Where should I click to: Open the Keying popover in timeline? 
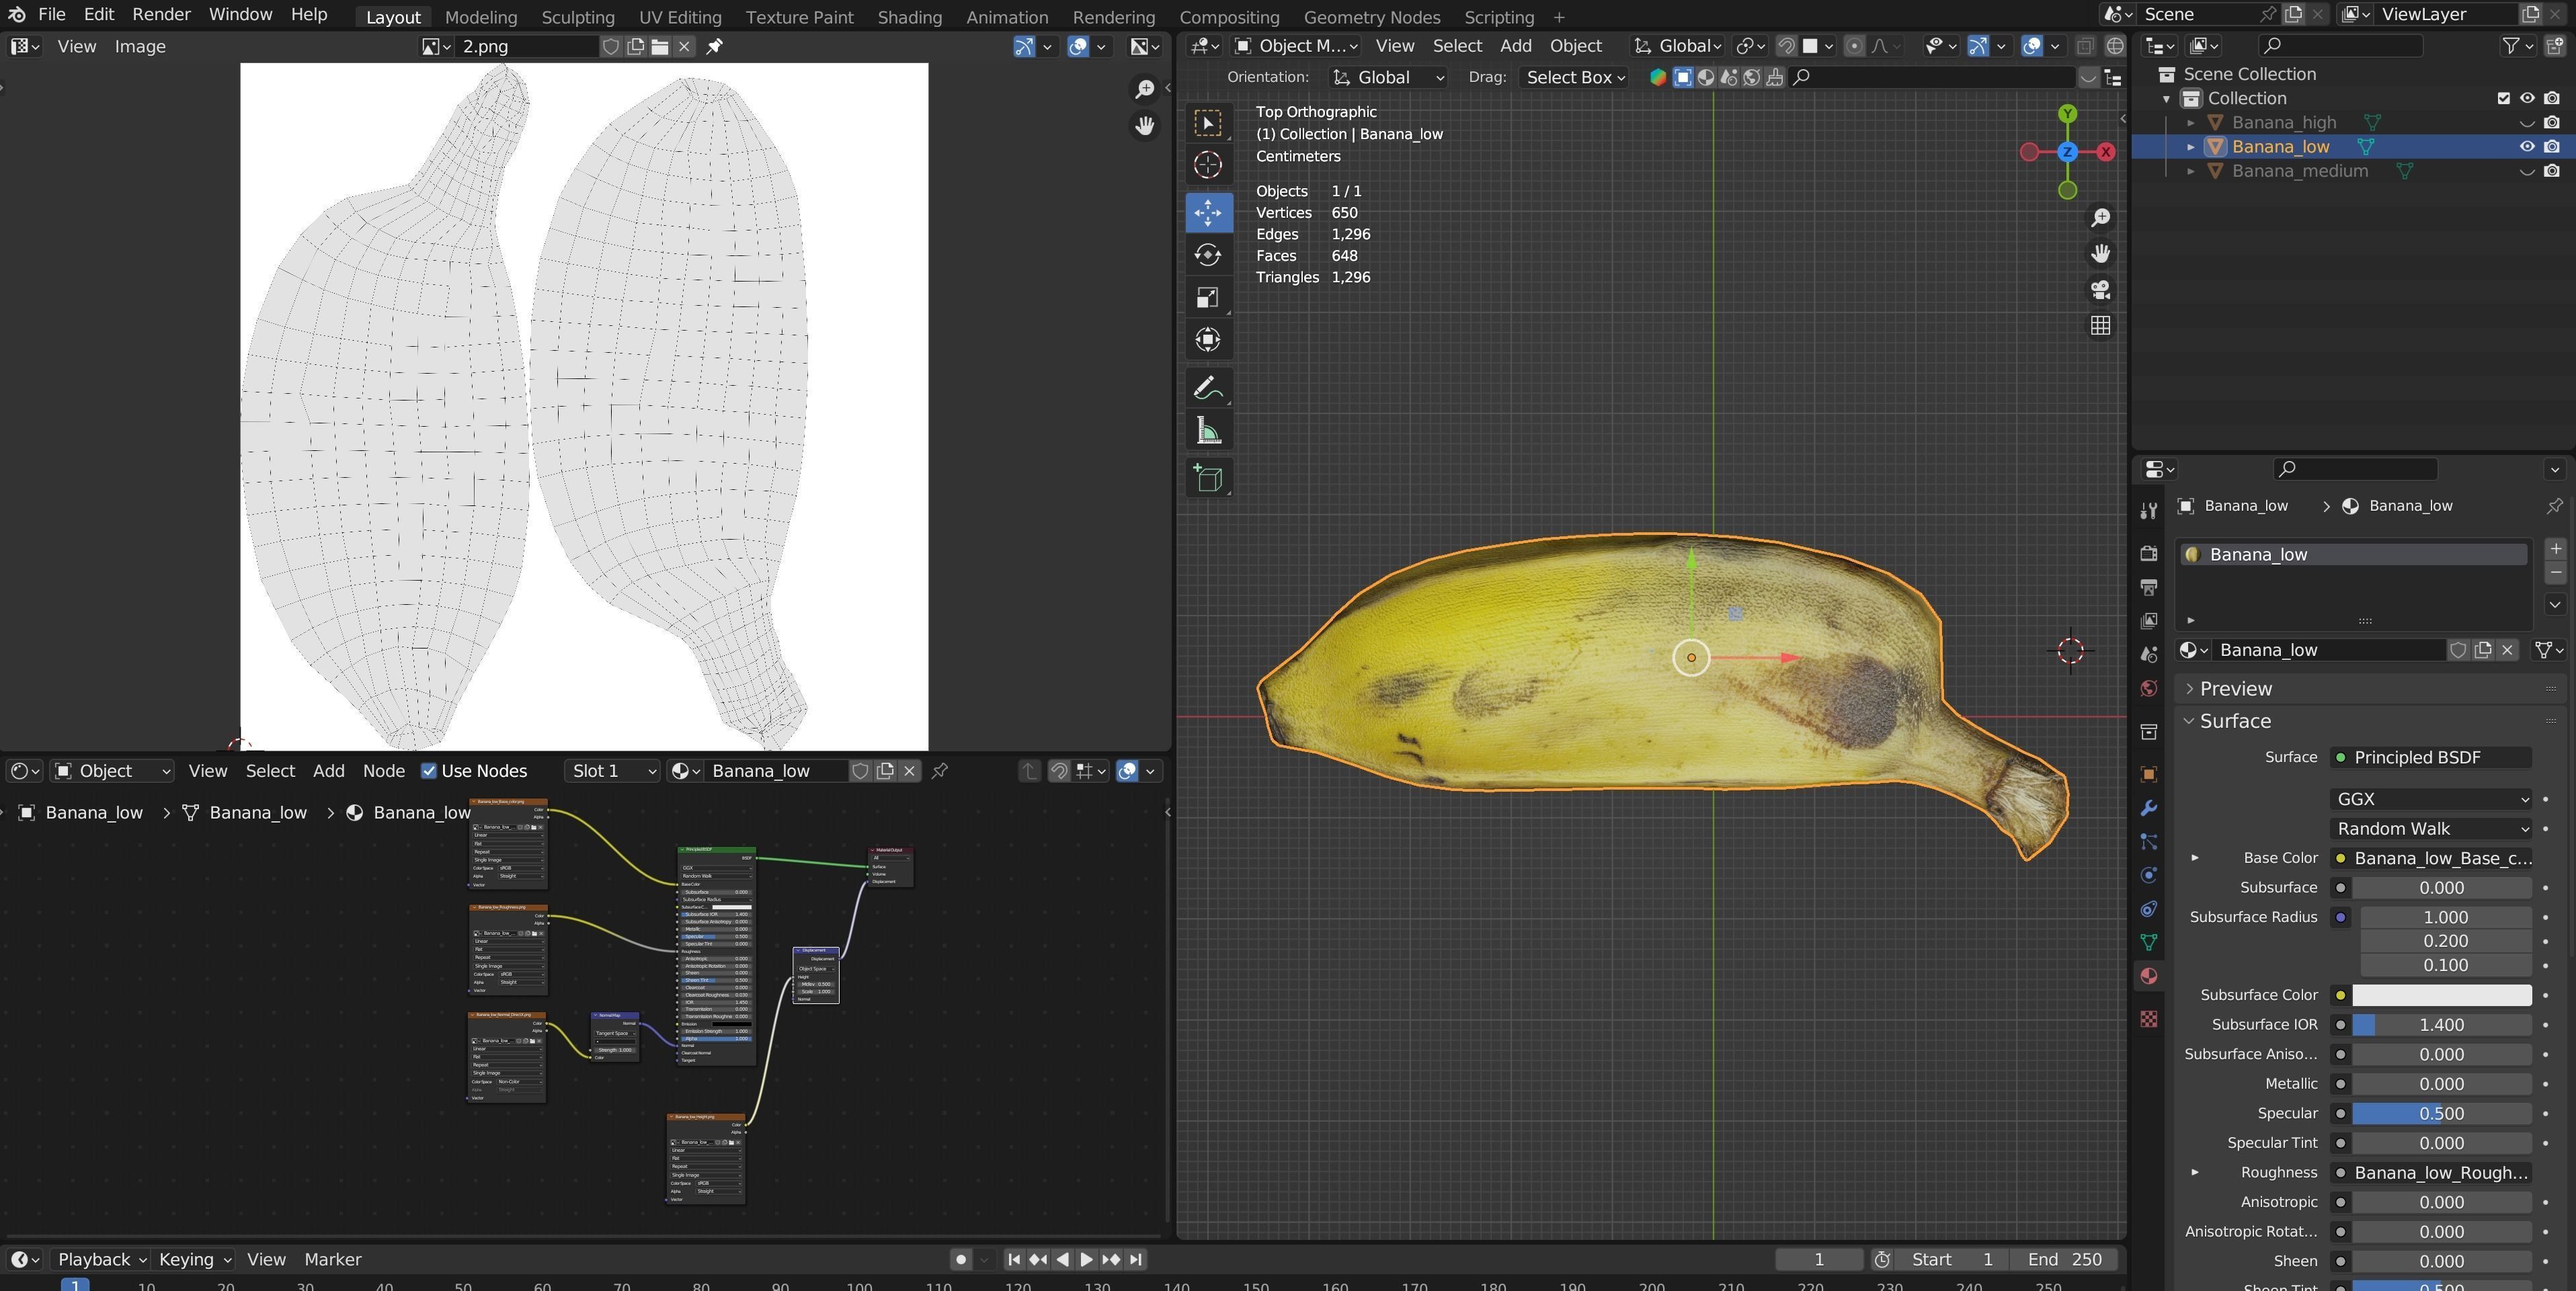[x=195, y=1260]
